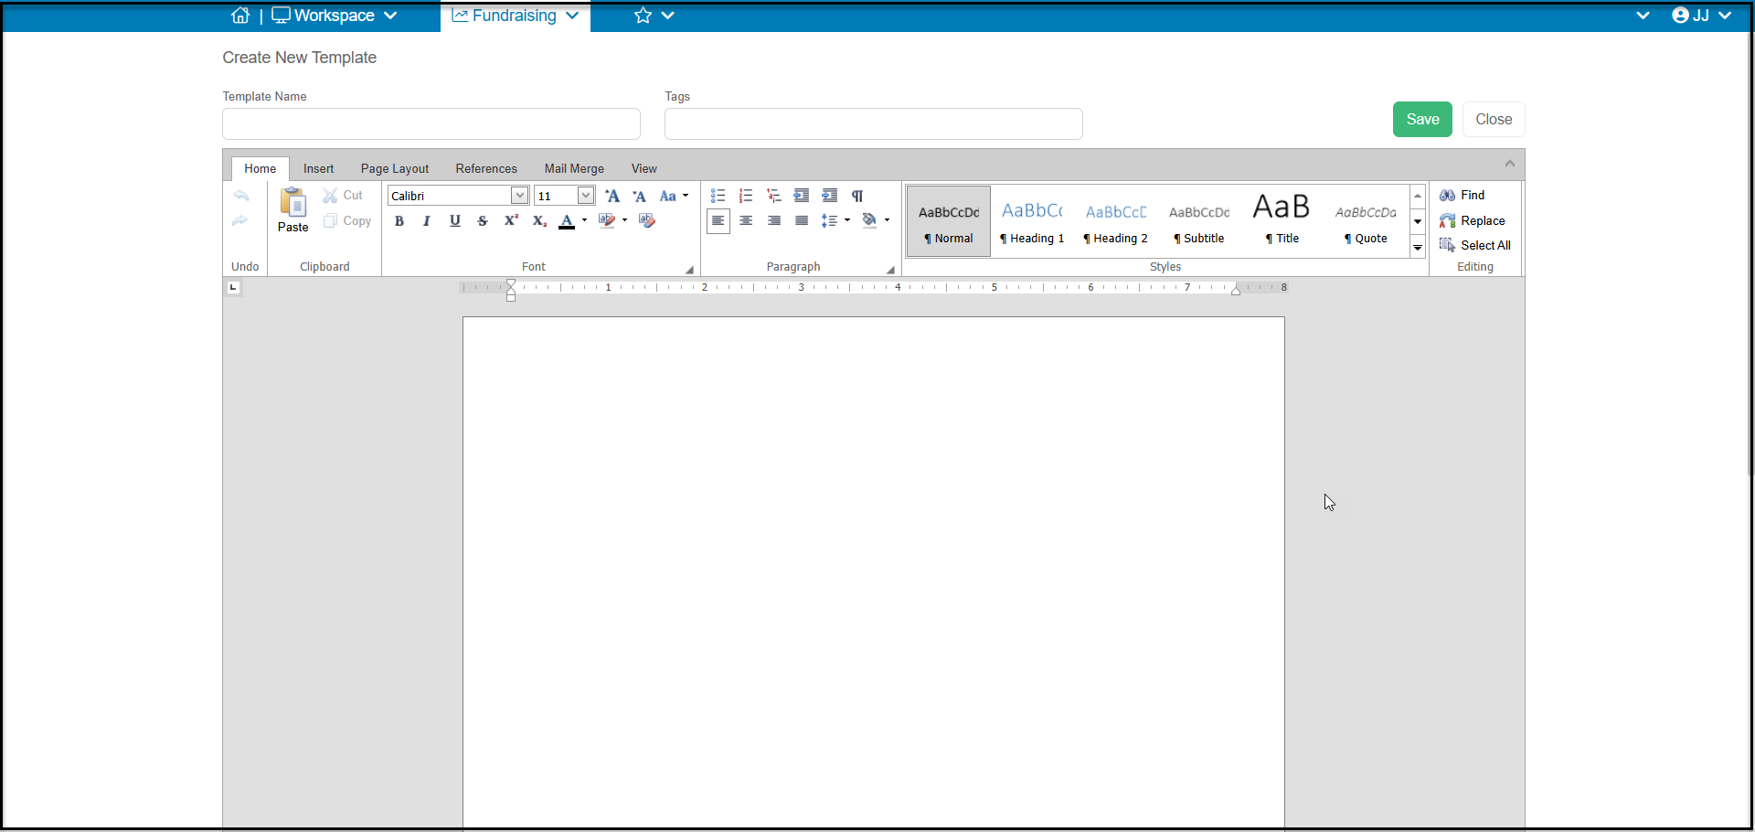Click the Select All icon
This screenshot has width=1755, height=832.
[x=1447, y=245]
